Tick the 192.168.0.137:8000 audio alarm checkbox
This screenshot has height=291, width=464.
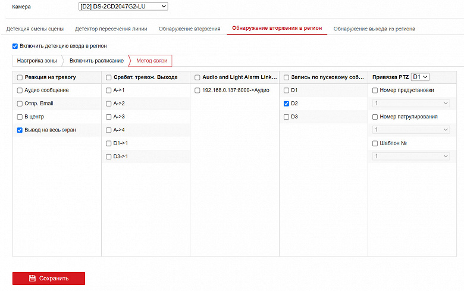197,90
